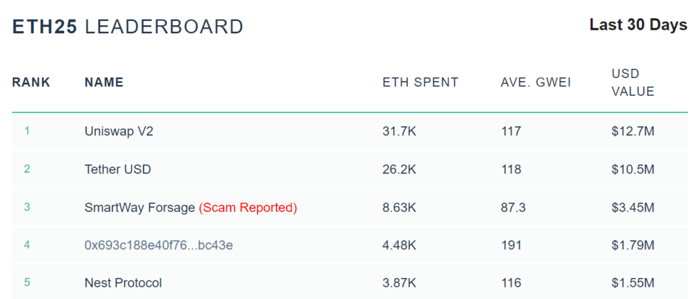Screen dimensions: 696x299
Task: Click the RANK column header
Action: (31, 82)
